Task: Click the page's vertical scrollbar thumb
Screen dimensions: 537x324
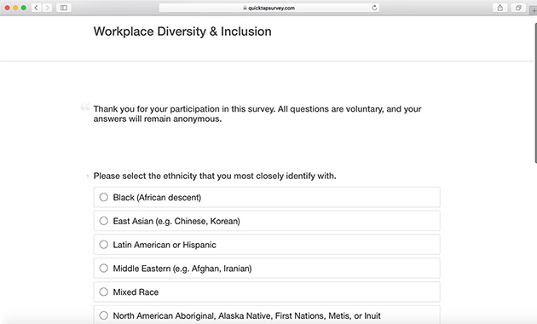Action: (x=535, y=93)
